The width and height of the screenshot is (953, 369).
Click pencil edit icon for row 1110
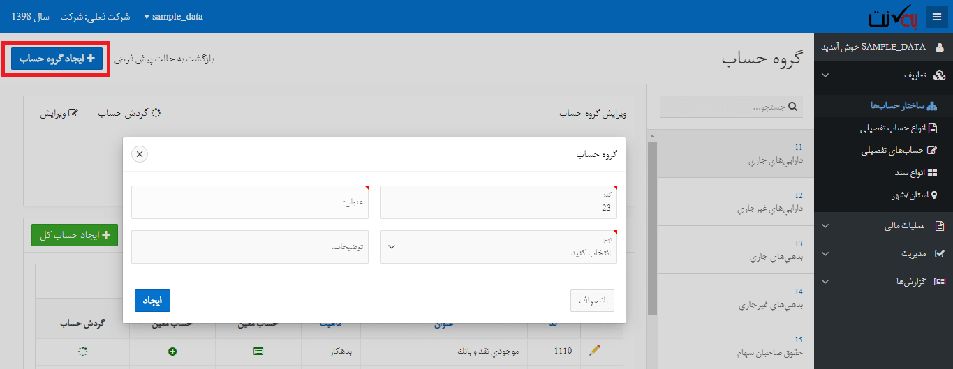point(595,351)
